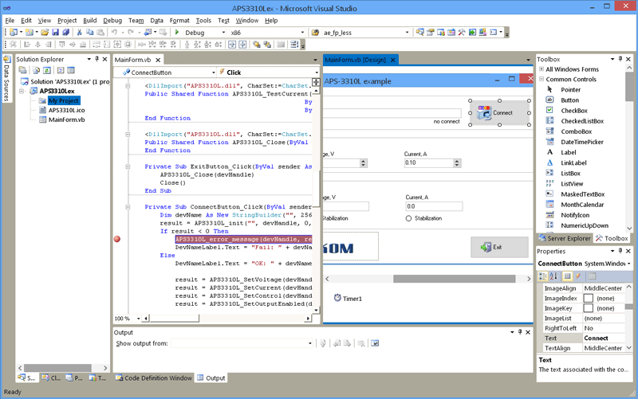Toggle right Stabilization radio button in designer

coord(408,218)
